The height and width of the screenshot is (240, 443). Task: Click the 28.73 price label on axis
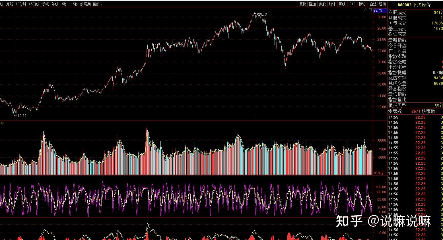coord(380,11)
